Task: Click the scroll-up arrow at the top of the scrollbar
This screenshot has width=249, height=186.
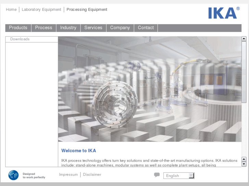Action: coord(244,39)
